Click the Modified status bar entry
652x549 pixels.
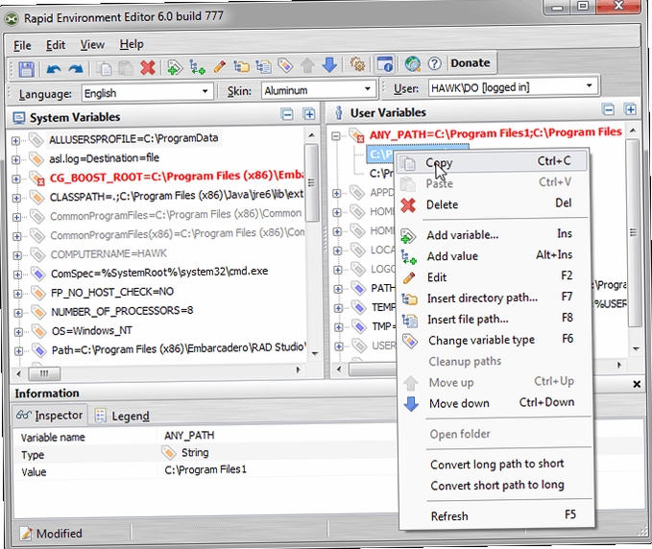tap(51, 534)
